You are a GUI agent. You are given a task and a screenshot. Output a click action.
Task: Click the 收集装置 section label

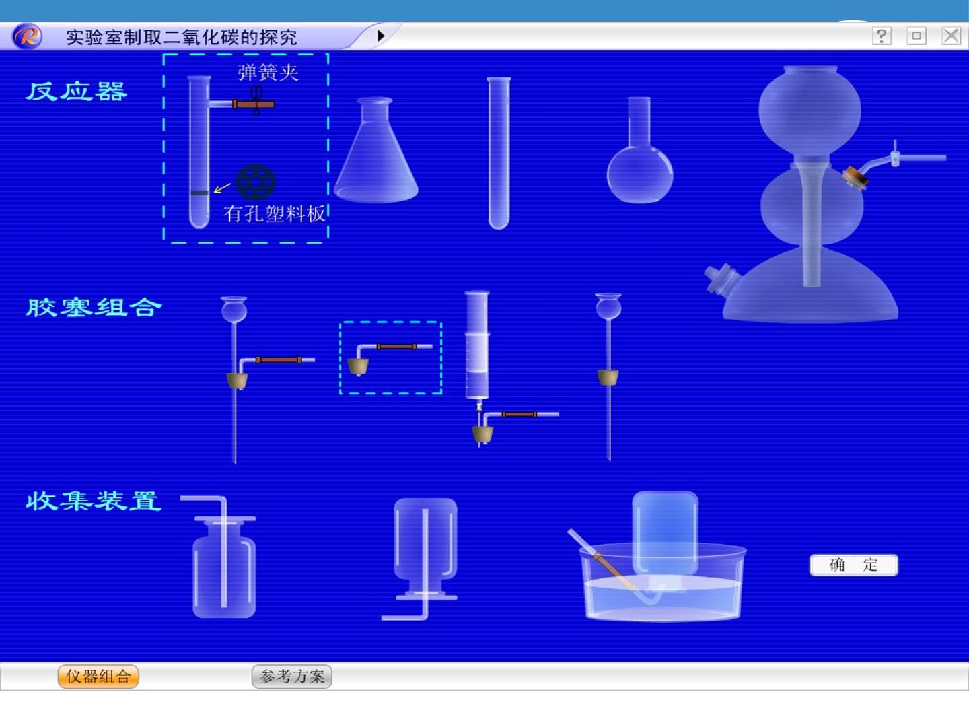[x=94, y=501]
